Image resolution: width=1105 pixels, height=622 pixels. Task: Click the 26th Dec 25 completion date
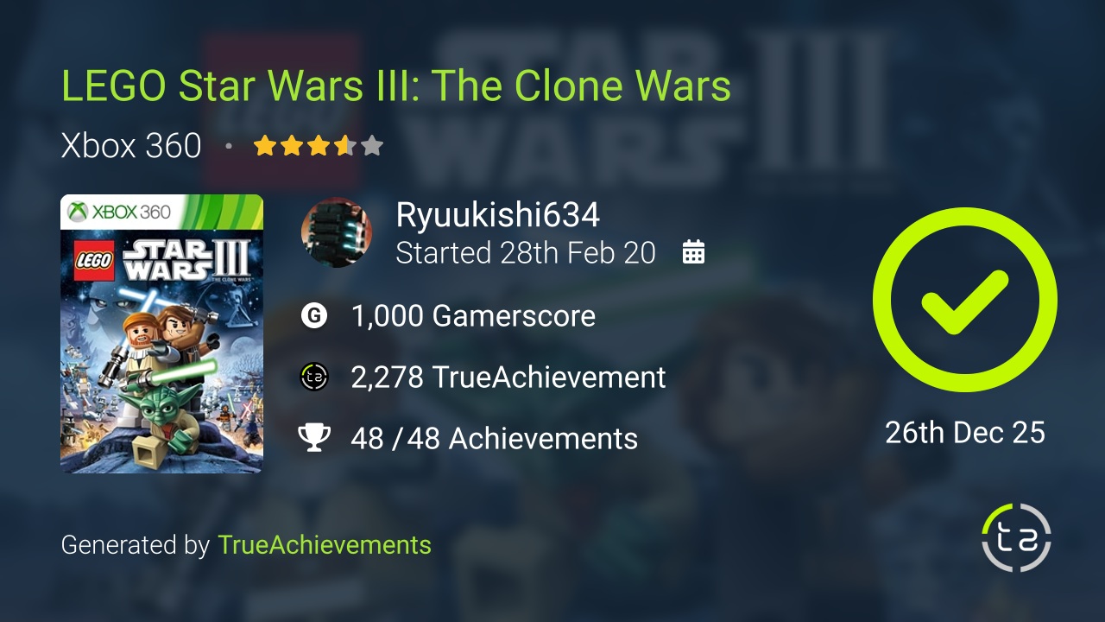coord(965,432)
